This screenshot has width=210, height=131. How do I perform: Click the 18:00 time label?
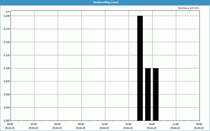tap(152, 124)
